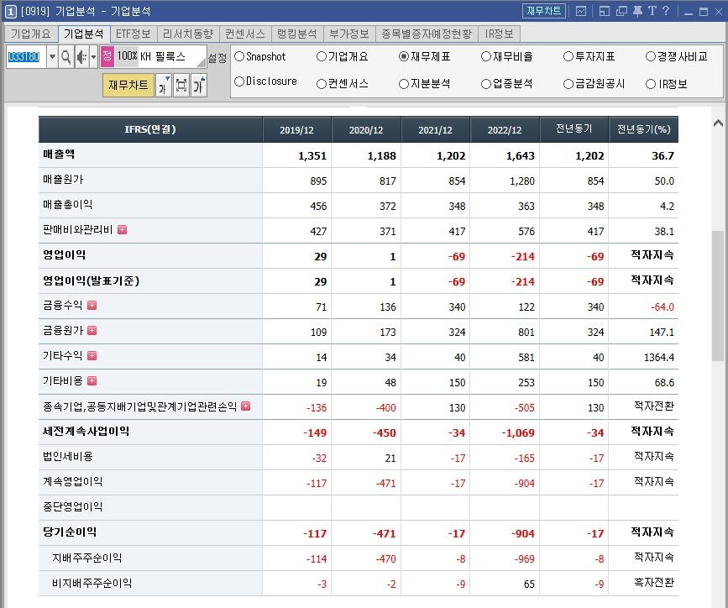Switch to the 리서치동향 tab

pos(188,34)
